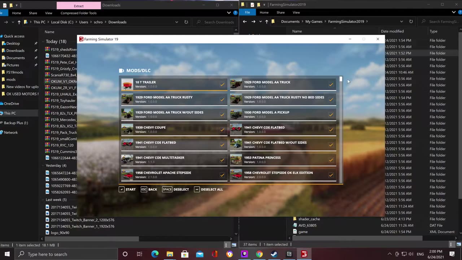
Task: Open Compressed Folder Tools tab
Action: coord(78,13)
